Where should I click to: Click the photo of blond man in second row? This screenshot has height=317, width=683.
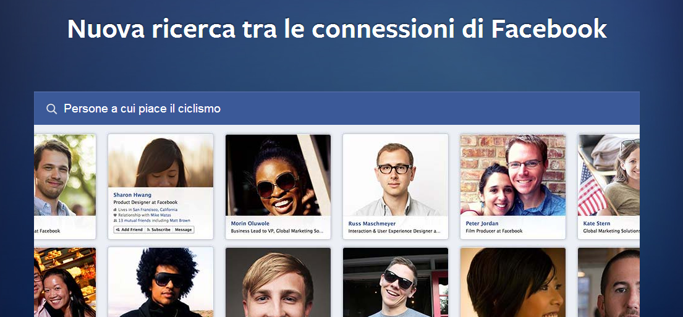pos(278,282)
